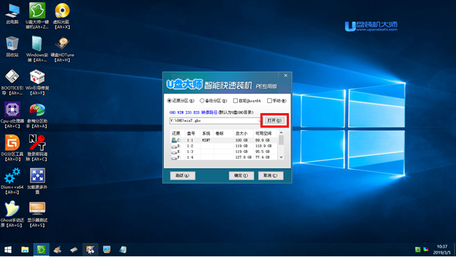Open the 登录密码清除 password reset icon
The width and height of the screenshot is (456, 259).
tap(37, 148)
